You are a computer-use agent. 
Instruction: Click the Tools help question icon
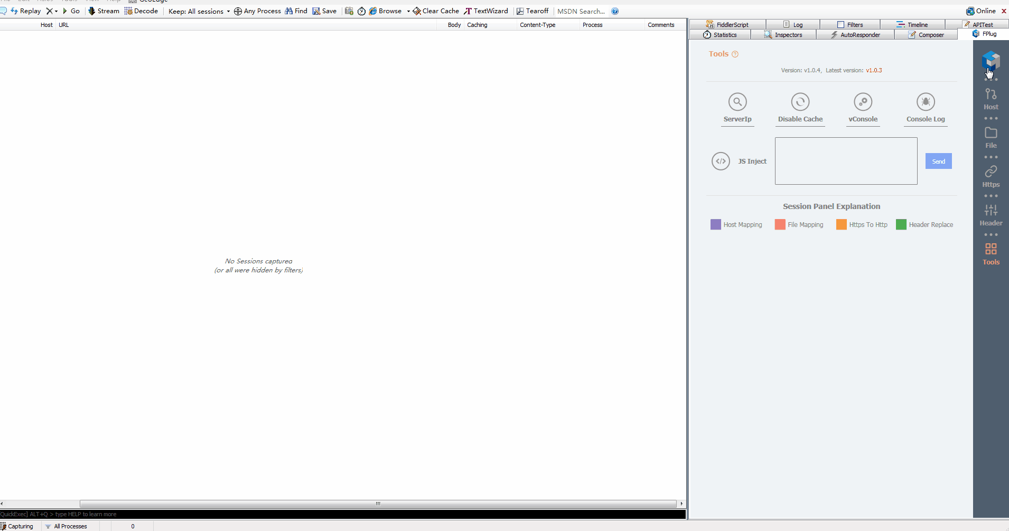point(735,54)
